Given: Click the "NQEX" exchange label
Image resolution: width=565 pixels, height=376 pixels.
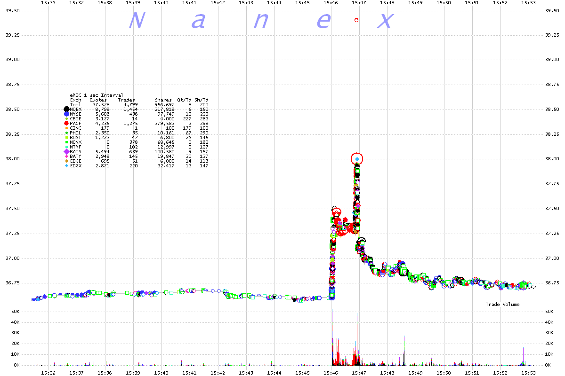Looking at the screenshot, I should [75, 109].
